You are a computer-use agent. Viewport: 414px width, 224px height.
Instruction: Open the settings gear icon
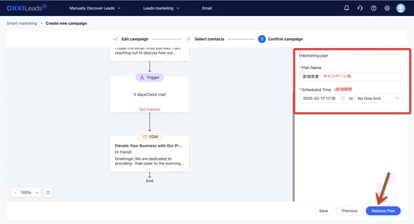point(387,8)
